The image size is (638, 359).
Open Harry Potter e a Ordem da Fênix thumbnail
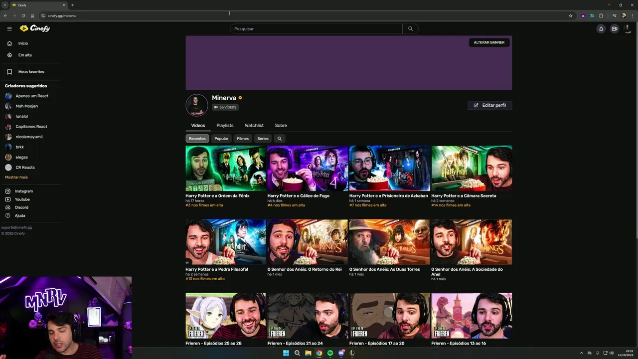[x=226, y=168]
